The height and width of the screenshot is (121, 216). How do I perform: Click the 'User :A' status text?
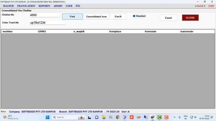click(x=125, y=112)
